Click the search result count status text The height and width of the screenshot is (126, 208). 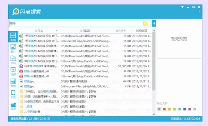(x=31, y=119)
